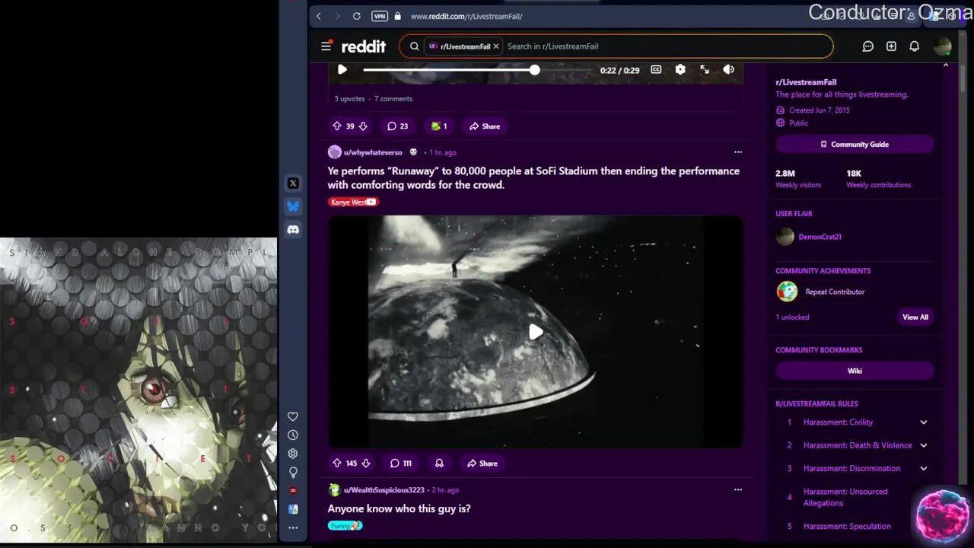974x548 pixels.
Task: Play the Ye Runaway video thumbnail
Action: (536, 332)
